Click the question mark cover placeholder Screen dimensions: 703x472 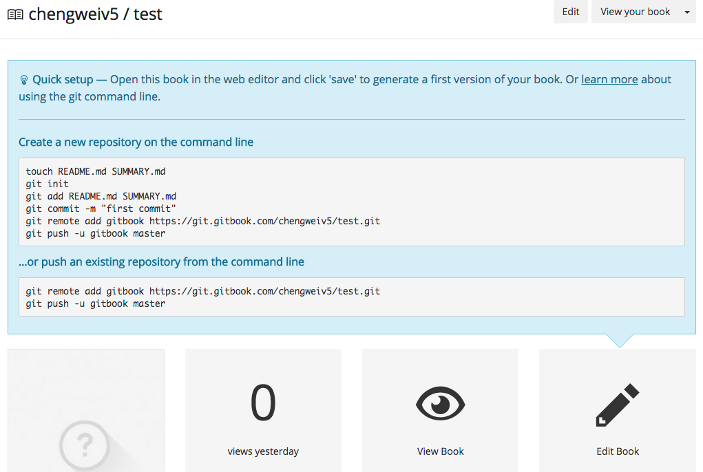(x=85, y=444)
